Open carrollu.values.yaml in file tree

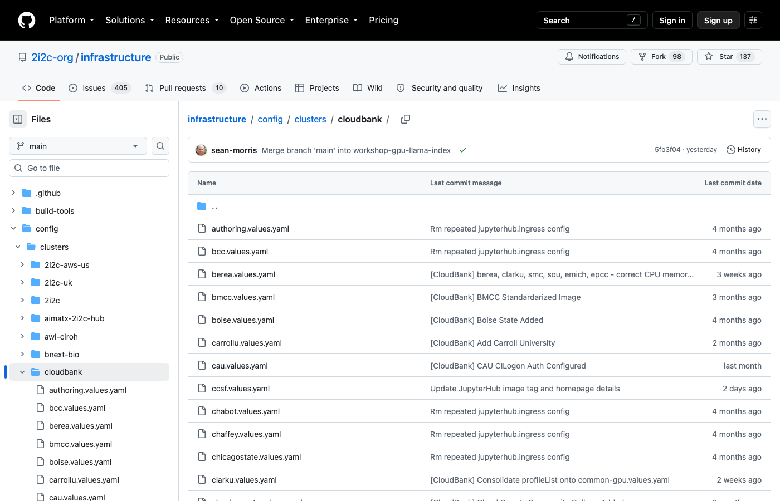84,480
